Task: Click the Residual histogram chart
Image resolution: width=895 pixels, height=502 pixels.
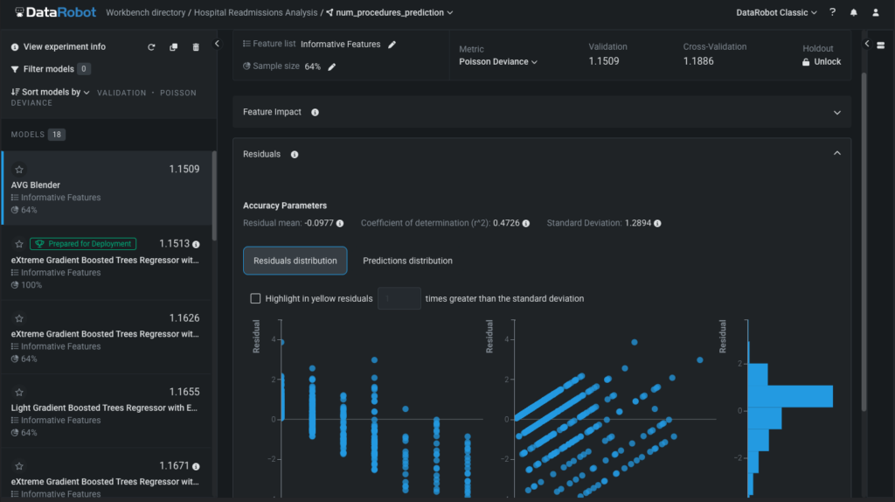Action: (789, 408)
